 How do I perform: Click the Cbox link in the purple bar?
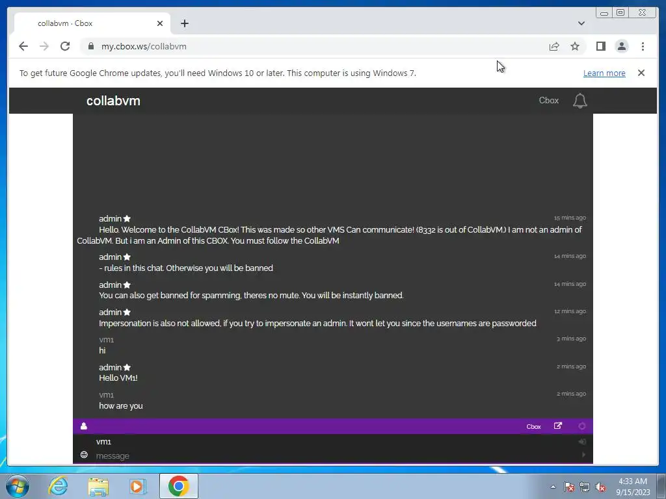(x=533, y=426)
